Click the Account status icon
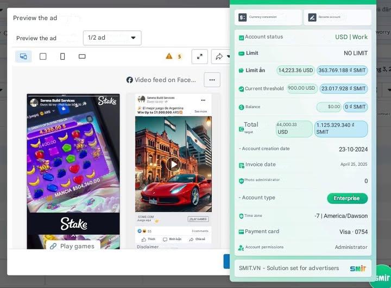 (x=241, y=37)
